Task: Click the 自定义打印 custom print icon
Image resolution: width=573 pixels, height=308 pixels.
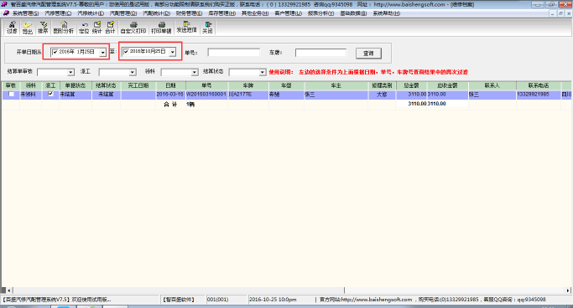Action: point(133,28)
